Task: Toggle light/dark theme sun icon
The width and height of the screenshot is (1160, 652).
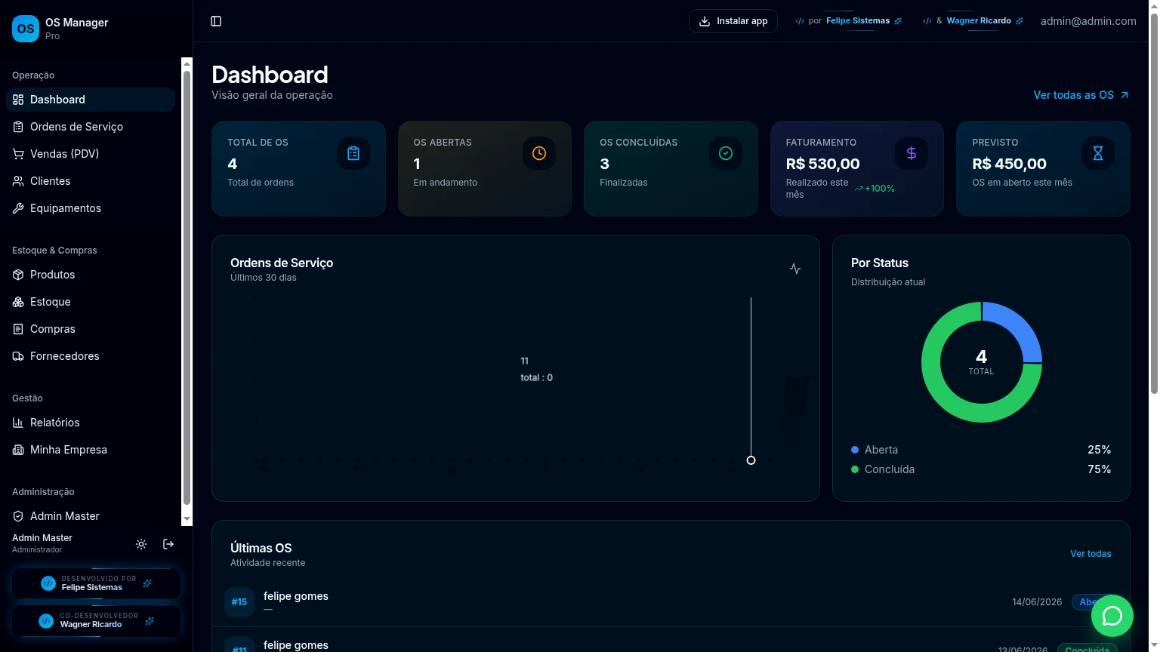Action: pos(141,544)
